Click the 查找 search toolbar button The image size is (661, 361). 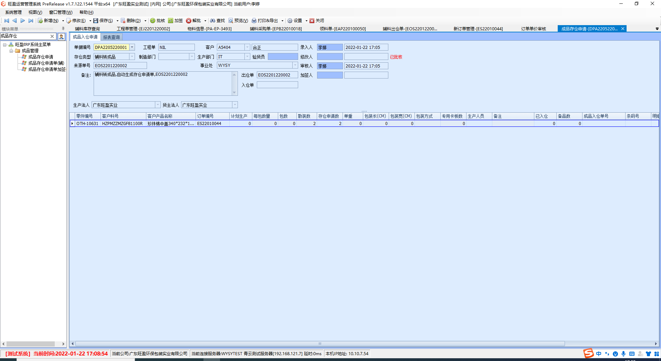[218, 21]
